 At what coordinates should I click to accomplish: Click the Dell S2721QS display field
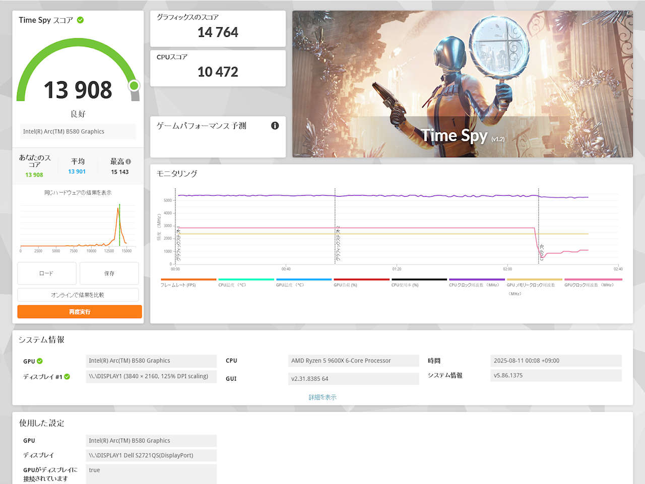(x=151, y=455)
